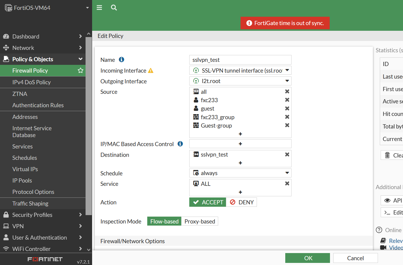
Task: Click Cancel to discard changes
Action: click(x=355, y=258)
